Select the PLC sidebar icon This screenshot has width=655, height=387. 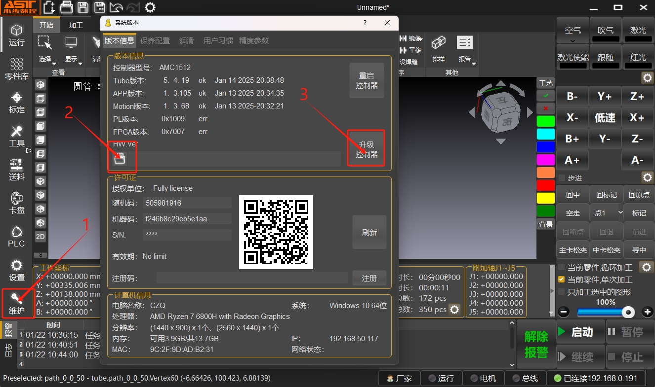(17, 237)
